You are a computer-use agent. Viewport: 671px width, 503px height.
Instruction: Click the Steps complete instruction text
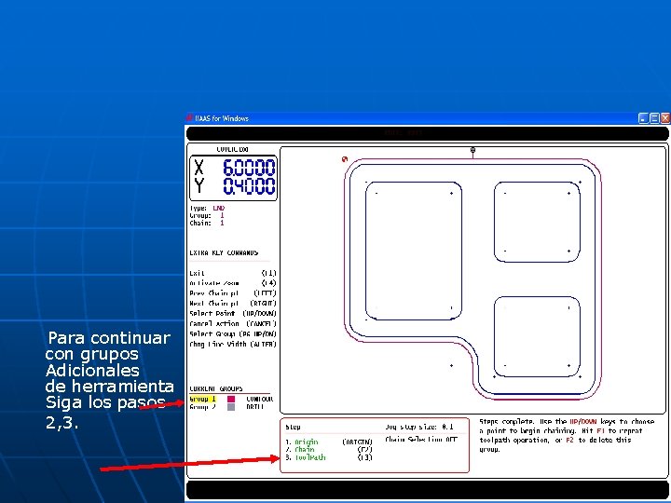pos(567,435)
